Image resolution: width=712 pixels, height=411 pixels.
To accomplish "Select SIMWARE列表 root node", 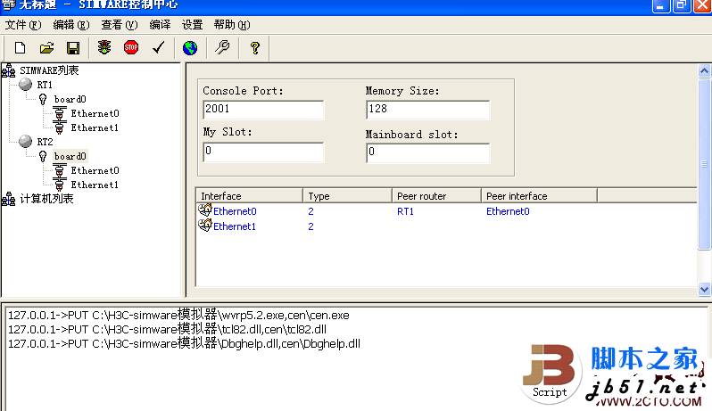I will click(x=49, y=70).
